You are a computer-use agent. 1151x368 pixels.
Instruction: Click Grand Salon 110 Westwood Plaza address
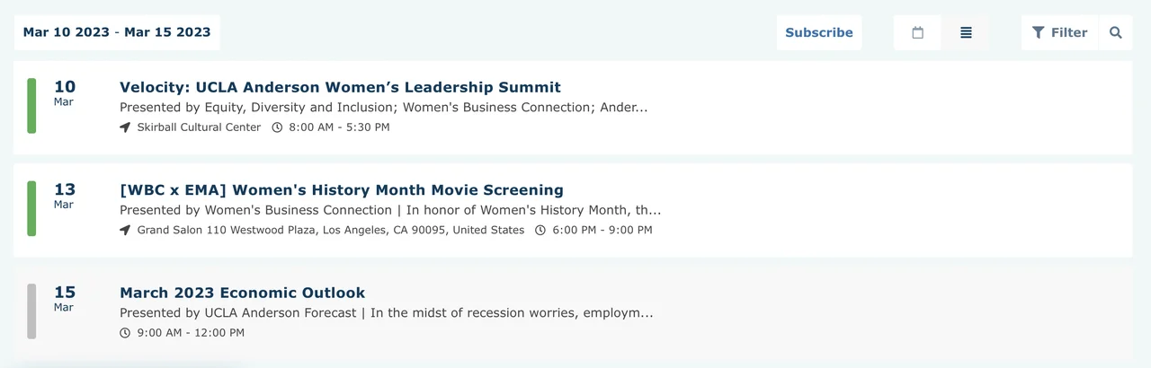click(330, 230)
